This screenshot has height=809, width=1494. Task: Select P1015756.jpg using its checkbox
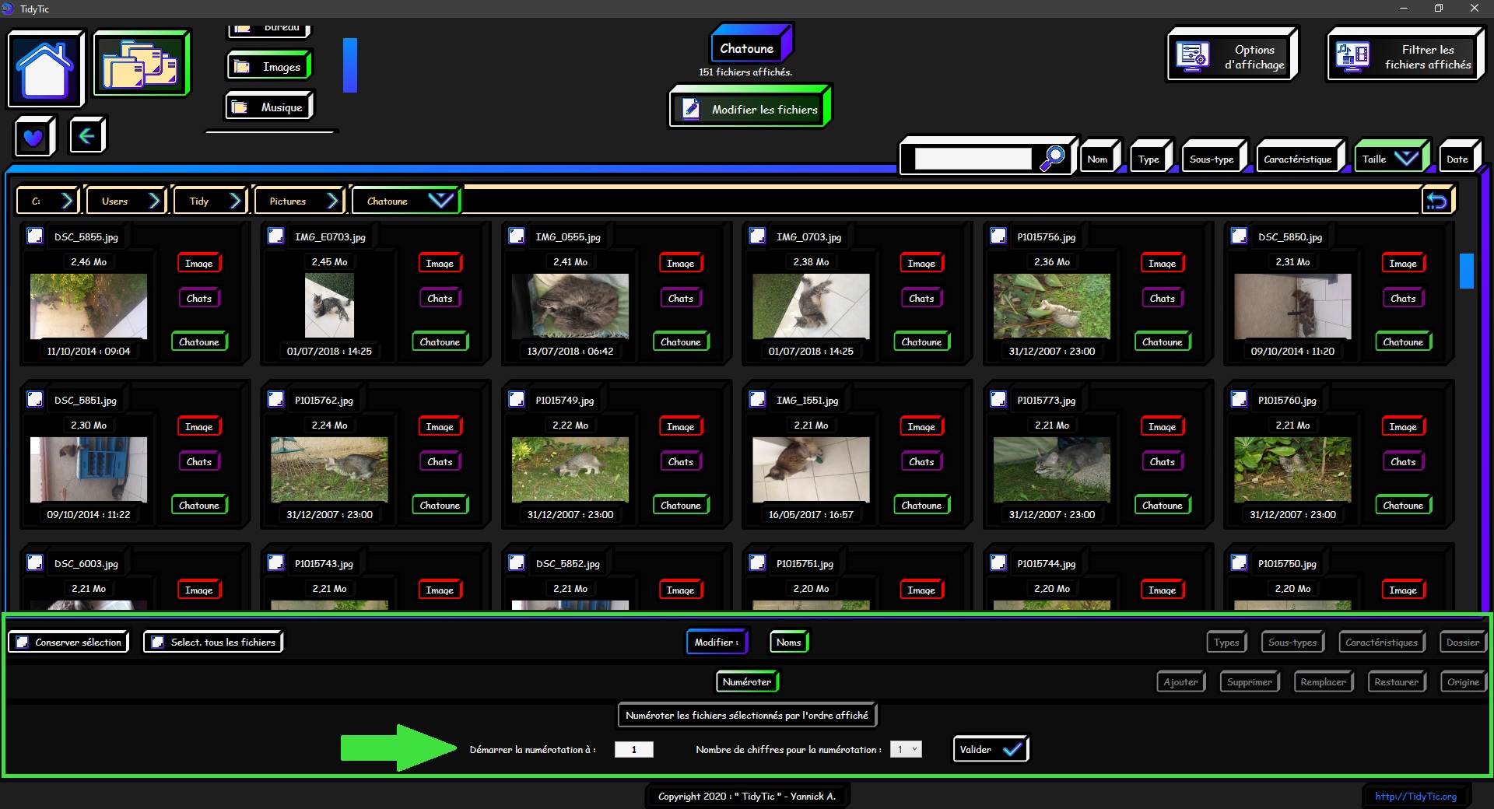(x=998, y=236)
